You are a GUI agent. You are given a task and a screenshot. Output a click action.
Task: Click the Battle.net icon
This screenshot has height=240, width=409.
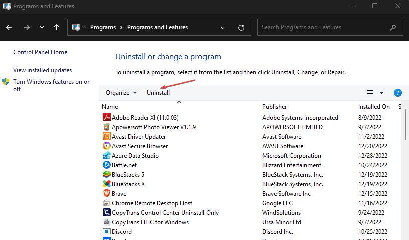(x=106, y=165)
